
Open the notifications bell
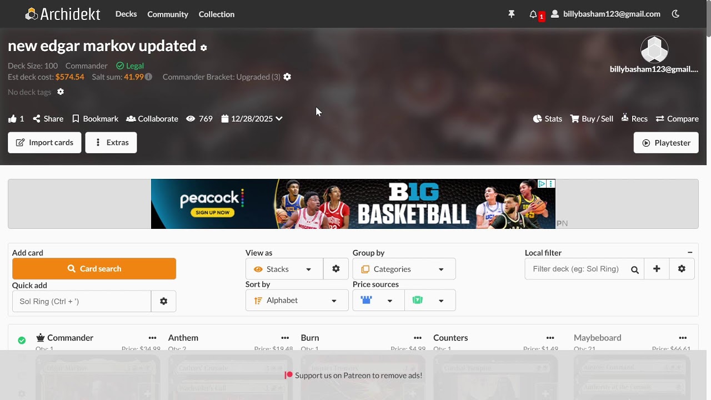(x=533, y=14)
